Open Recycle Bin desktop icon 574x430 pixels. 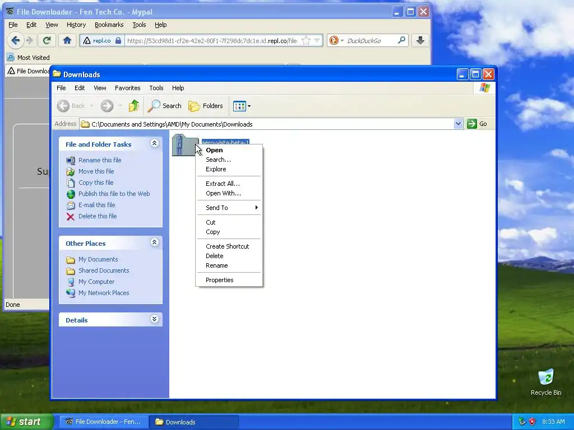coord(546,382)
